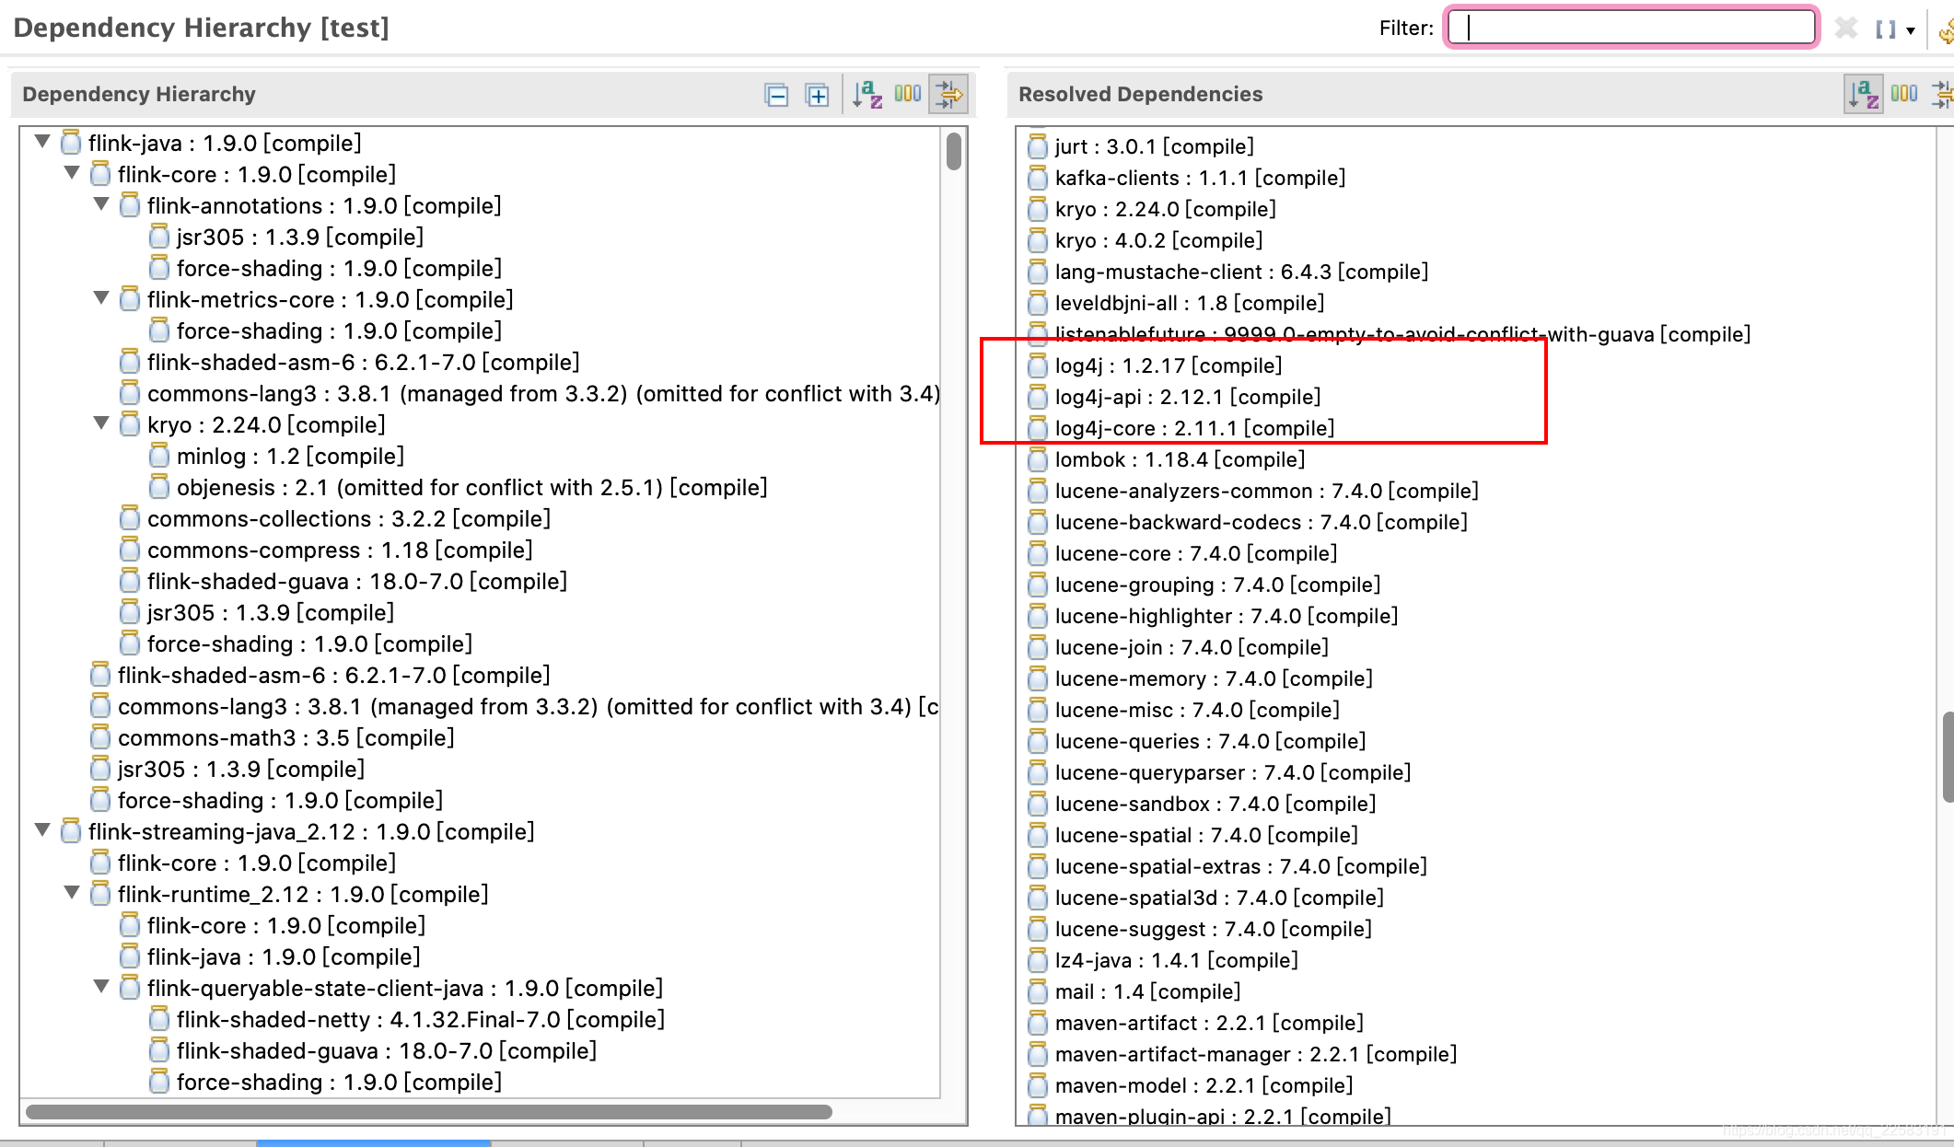
Task: Select lombok 1.18.4 dependency
Action: click(x=1179, y=459)
